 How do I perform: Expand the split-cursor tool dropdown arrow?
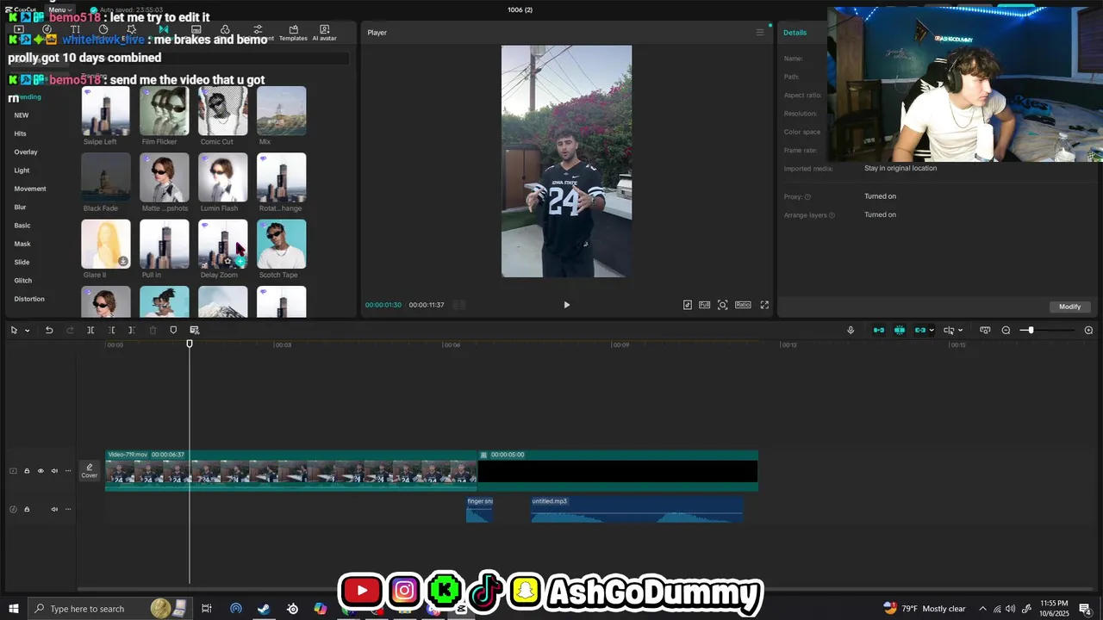(960, 331)
